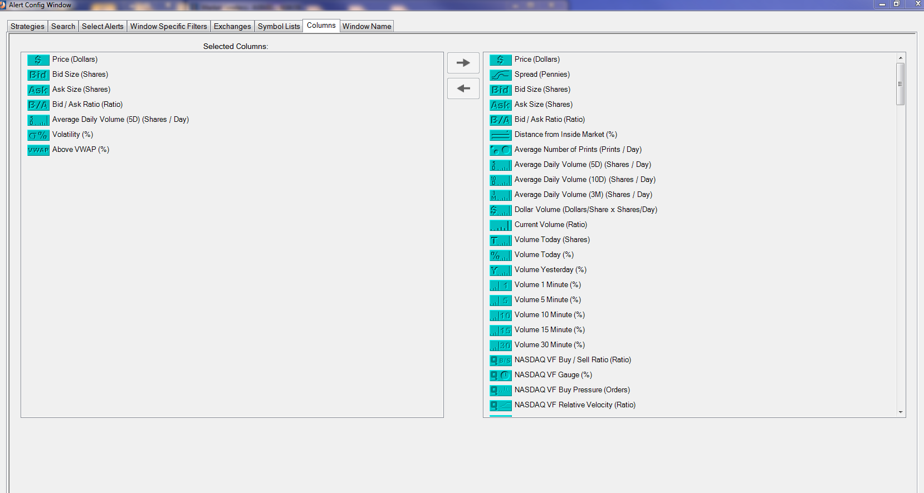Select "Spread (Pennies)" in available list
The height and width of the screenshot is (493, 924).
pos(542,75)
